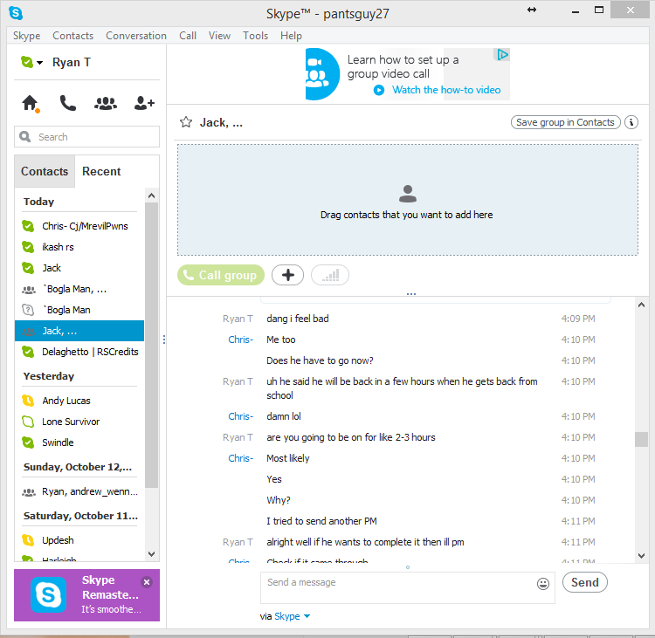
Task: Select contact Swindle
Action: (x=79, y=442)
